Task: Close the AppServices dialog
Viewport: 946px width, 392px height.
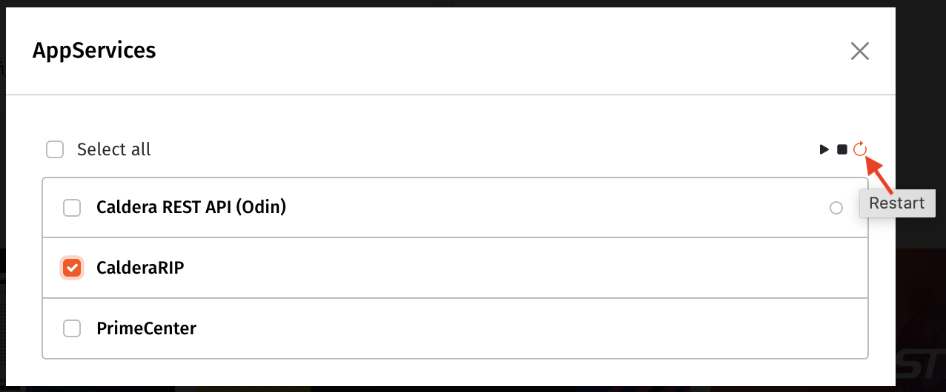Action: click(x=859, y=51)
